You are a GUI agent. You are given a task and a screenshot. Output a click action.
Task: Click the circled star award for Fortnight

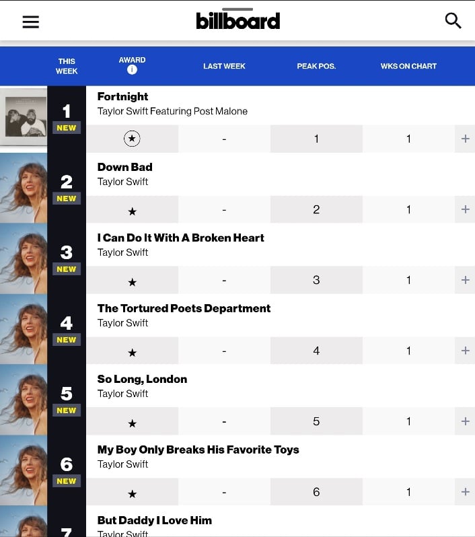132,139
